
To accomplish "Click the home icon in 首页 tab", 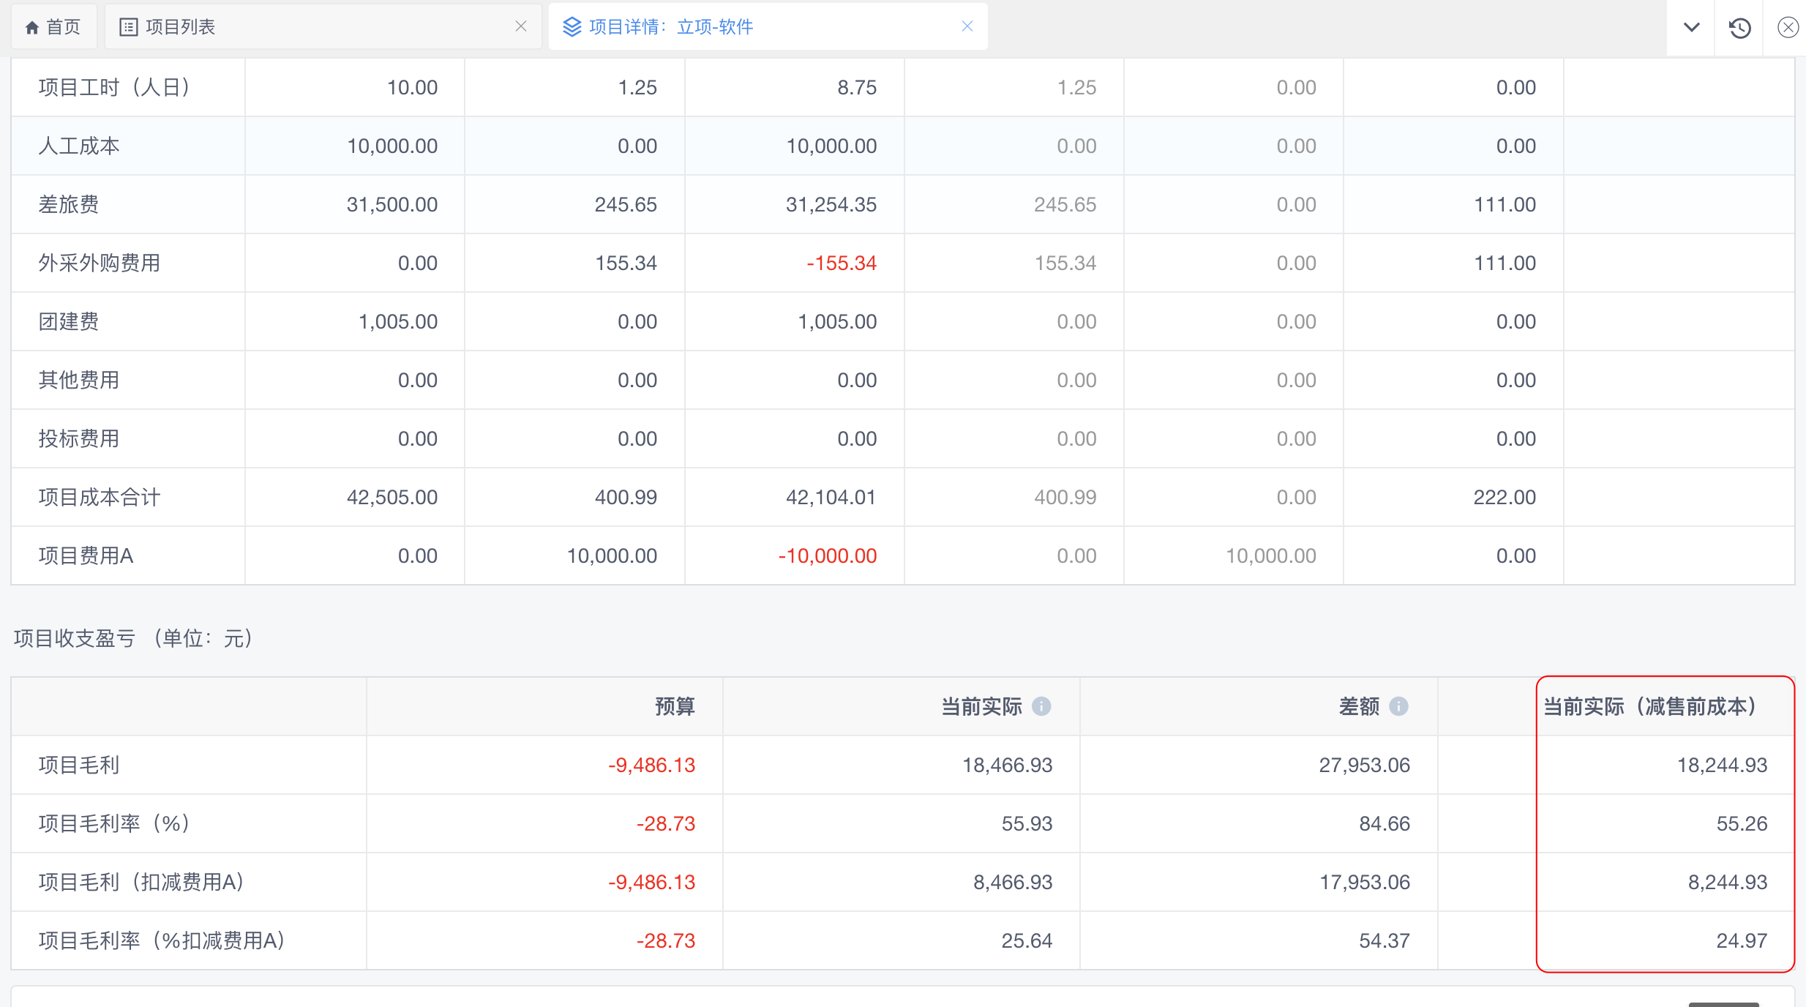I will (31, 28).
